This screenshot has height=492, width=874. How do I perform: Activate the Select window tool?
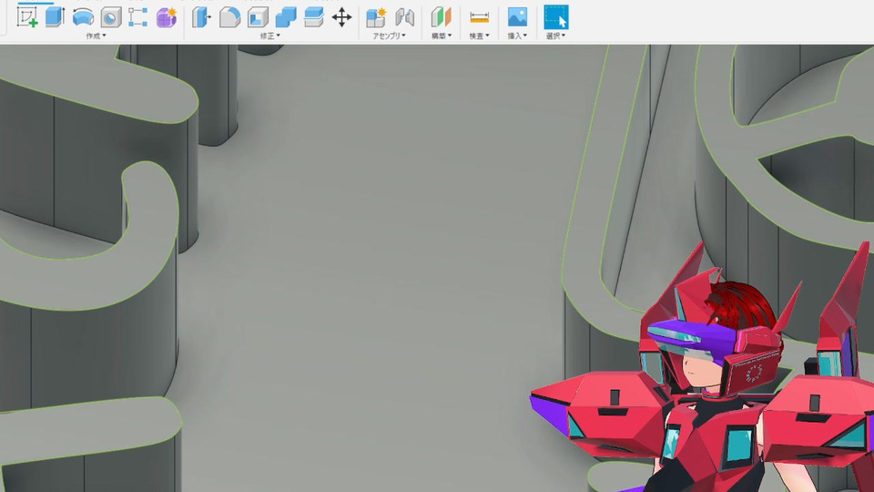tap(555, 17)
